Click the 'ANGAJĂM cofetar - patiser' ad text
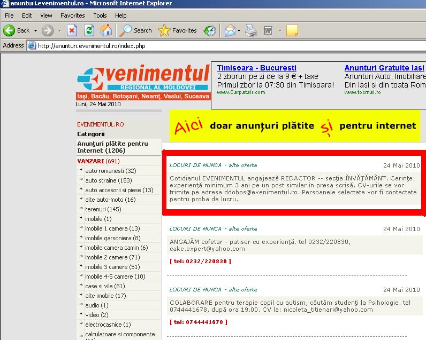Viewport: 426px width, 340px height. click(260, 245)
